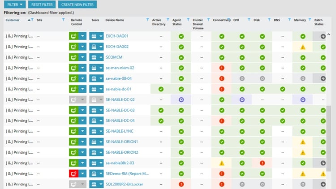Click failed connectivity status for se-nable-08-04

click(222, 78)
